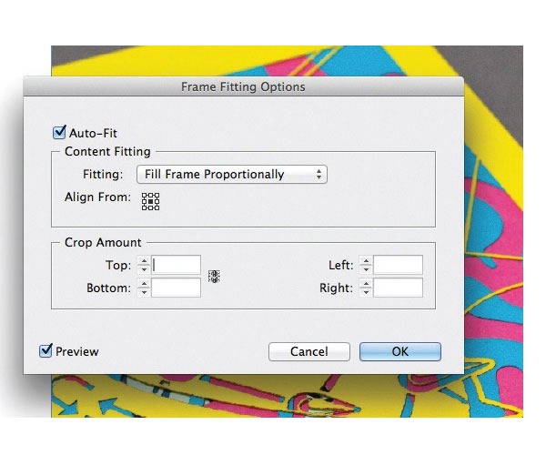Select top-left point in Align From proxy
This screenshot has height=455, width=546.
(x=145, y=196)
